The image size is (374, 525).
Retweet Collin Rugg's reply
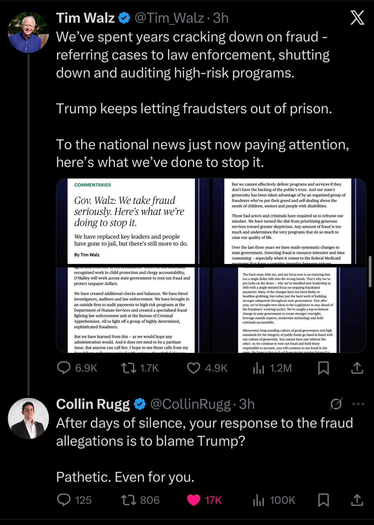tap(129, 500)
